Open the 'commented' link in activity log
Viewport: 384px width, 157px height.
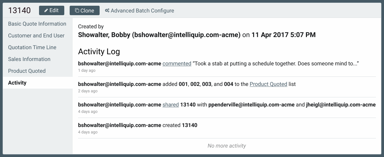click(x=177, y=64)
